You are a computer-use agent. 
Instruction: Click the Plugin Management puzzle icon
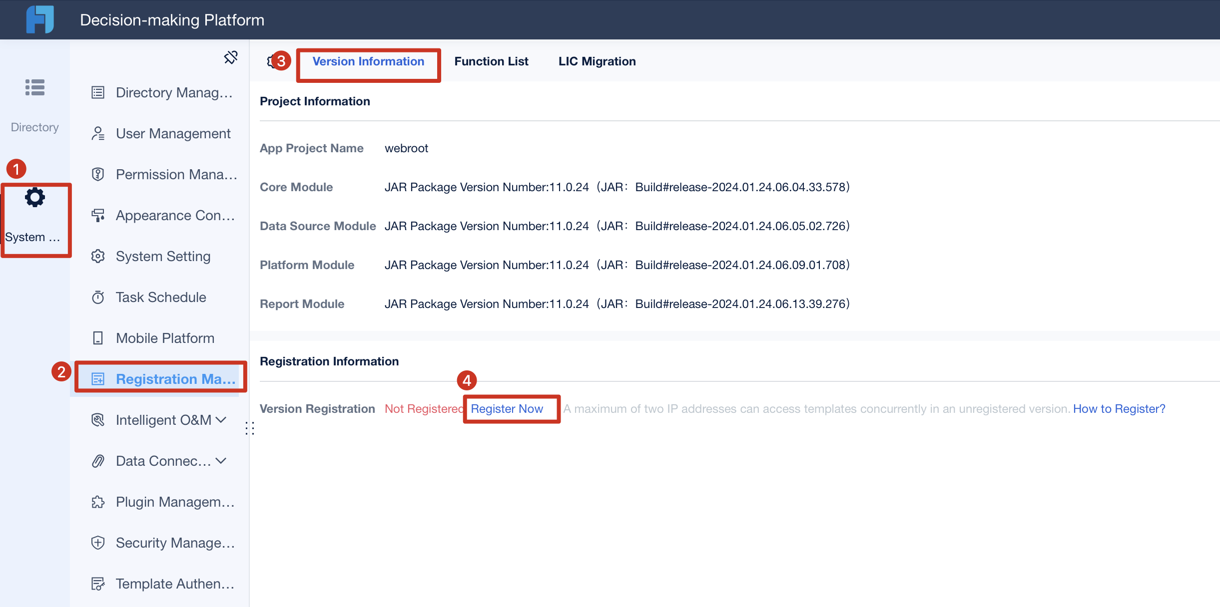click(98, 502)
